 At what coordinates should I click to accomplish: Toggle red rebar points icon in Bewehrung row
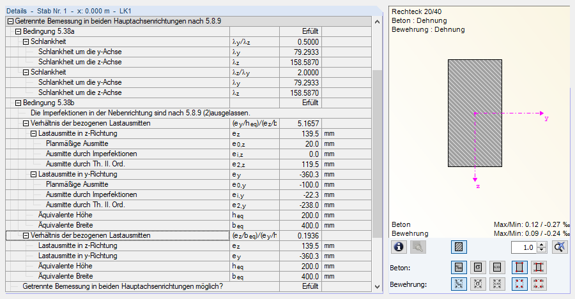coord(519,284)
